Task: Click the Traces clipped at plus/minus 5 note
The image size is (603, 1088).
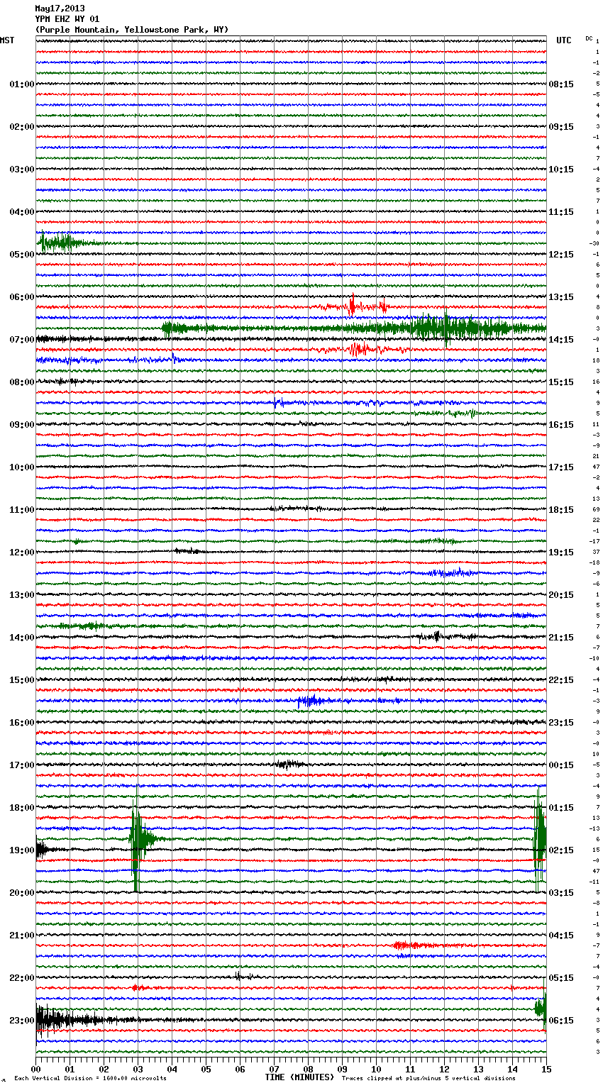Action: pyautogui.click(x=428, y=1078)
